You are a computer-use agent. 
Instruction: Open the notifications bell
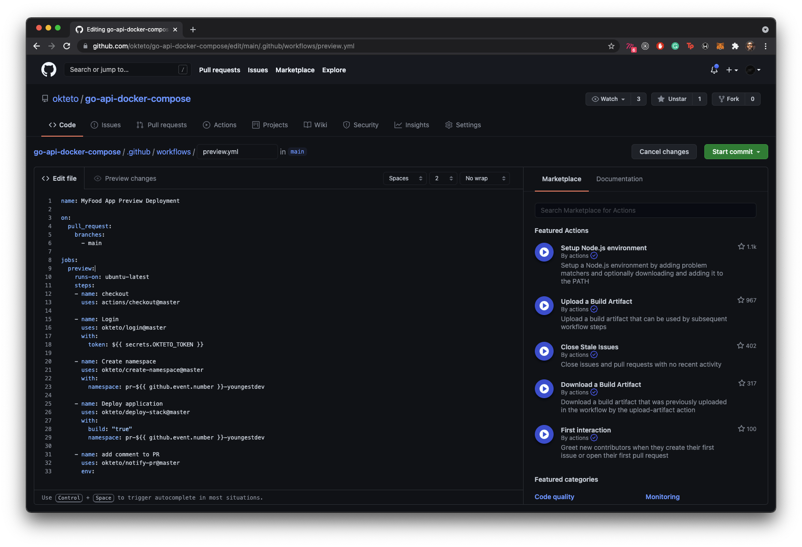point(714,69)
